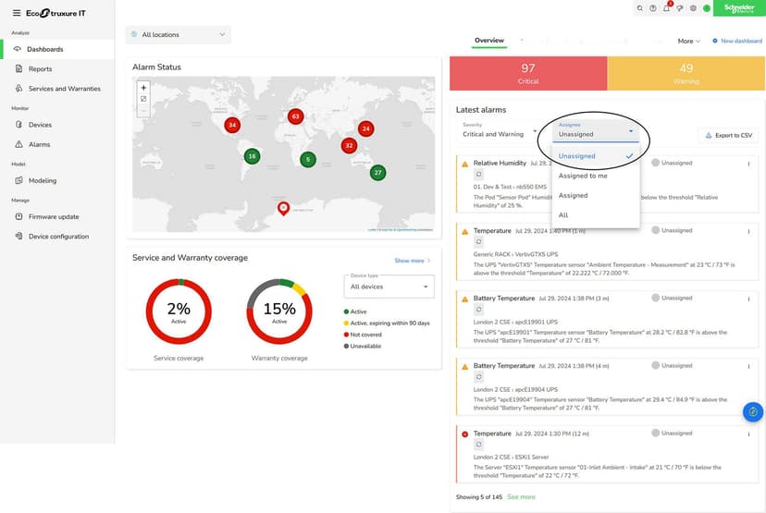Screen dimensions: 766x513
Task: Click refresh icon under Relative Humidity alarm
Action: click(479, 175)
